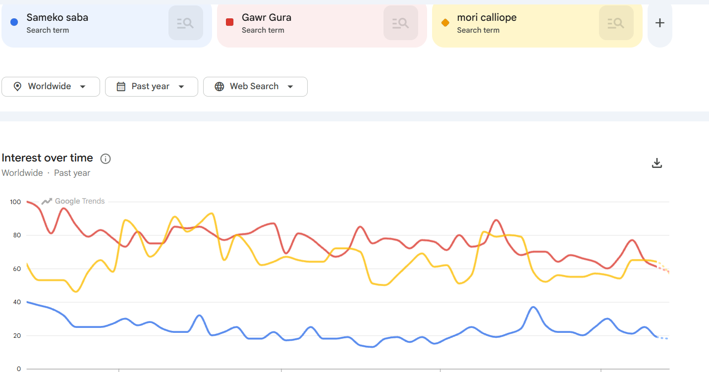
Task: Open search explorer icon for mori calliope
Action: point(616,23)
